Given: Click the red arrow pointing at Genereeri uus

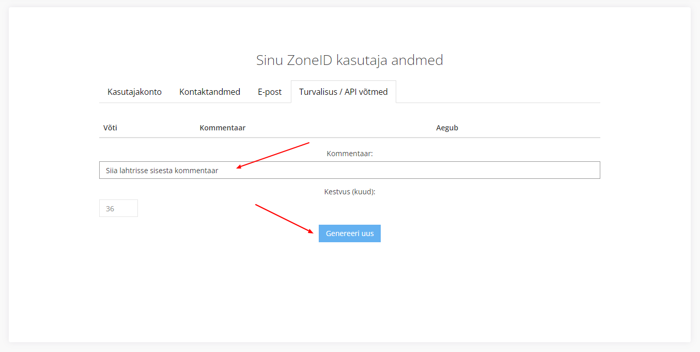Looking at the screenshot, I should [285, 219].
